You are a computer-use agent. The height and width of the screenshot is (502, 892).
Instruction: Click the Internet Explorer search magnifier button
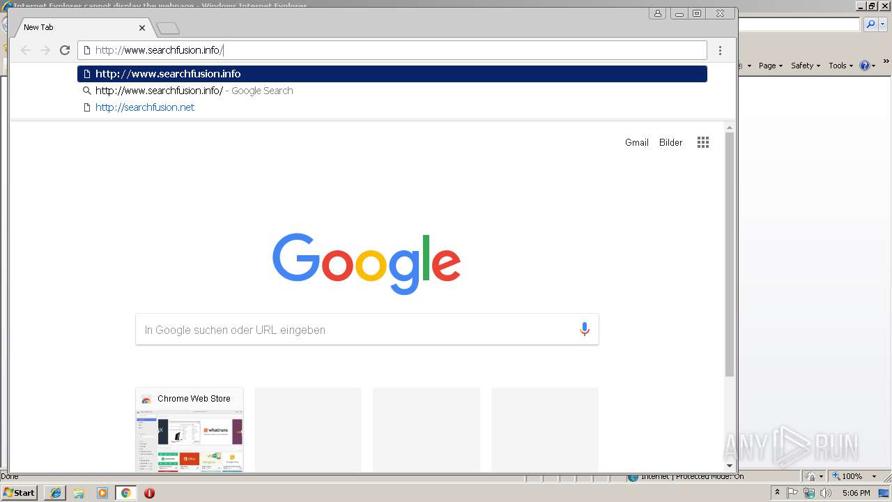coord(870,24)
